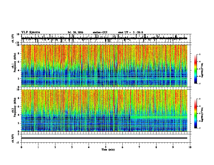
Task: Click the 'station=OUJ' header label
Action: click(100, 32)
